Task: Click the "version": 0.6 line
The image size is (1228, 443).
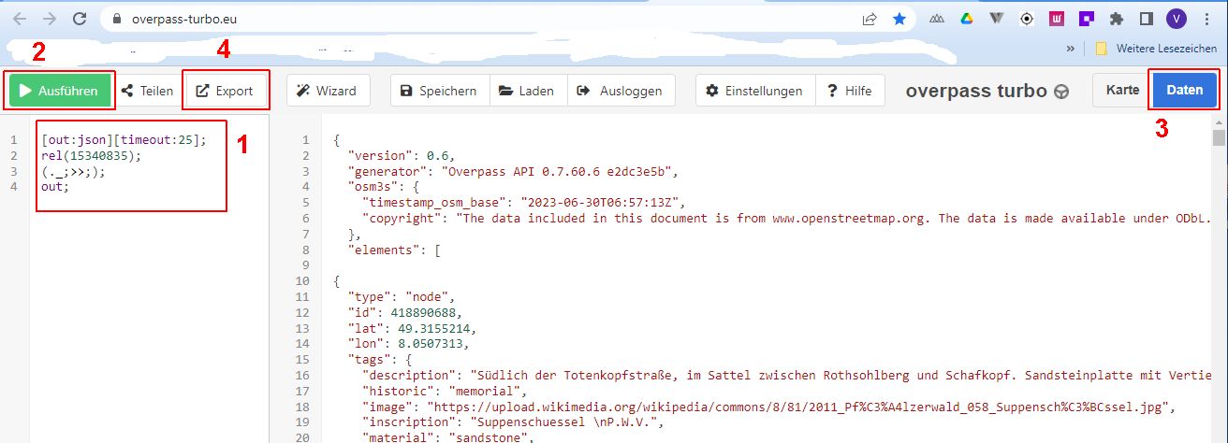Action: pos(401,156)
